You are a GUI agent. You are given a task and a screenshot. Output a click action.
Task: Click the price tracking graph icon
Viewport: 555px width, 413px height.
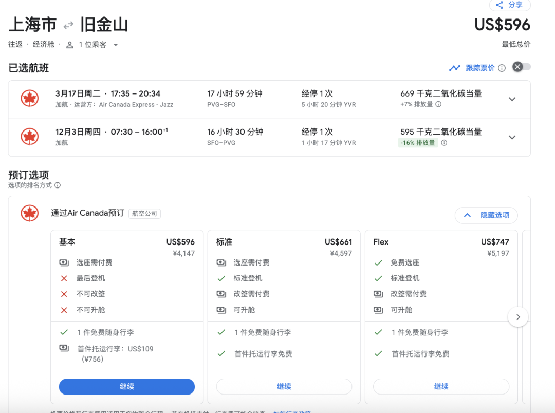click(454, 68)
